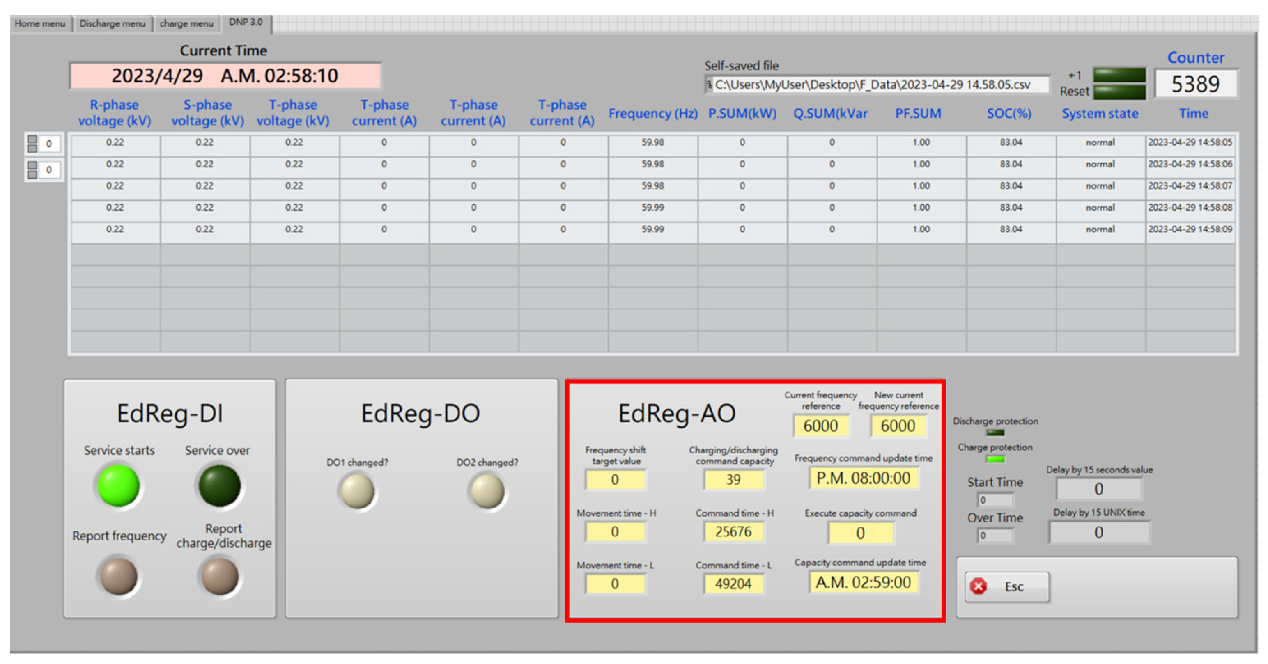Click the Report frequency indicator light

tap(119, 576)
